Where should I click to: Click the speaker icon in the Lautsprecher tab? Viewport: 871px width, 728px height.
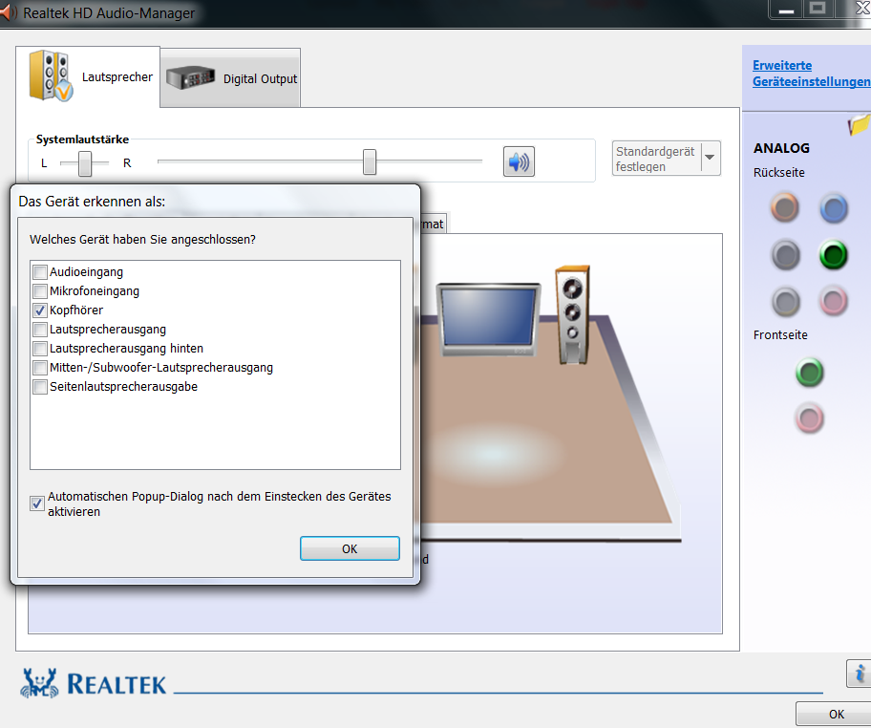tap(51, 76)
